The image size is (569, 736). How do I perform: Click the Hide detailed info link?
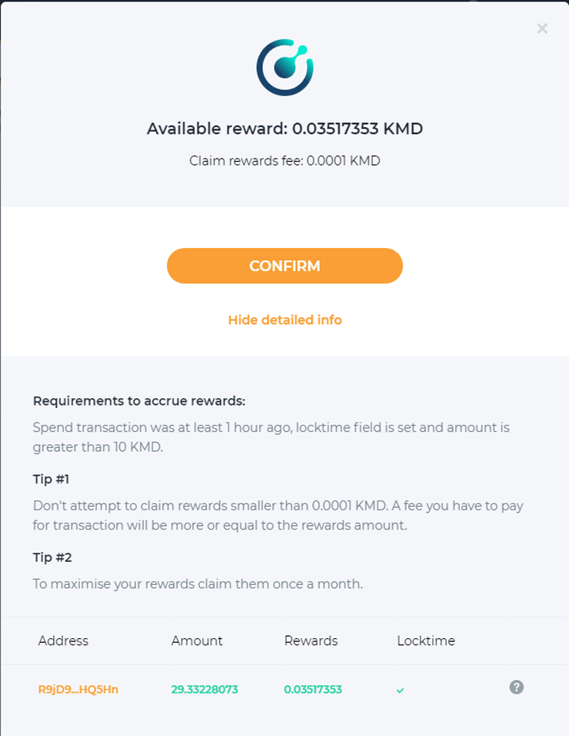click(284, 319)
